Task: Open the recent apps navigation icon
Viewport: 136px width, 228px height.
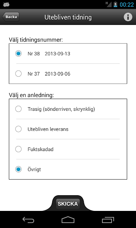Action: tap(108, 220)
